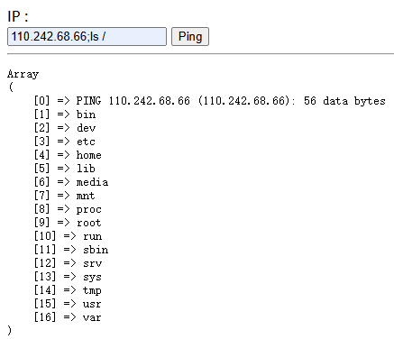Click the srv directory entry
Screen dimensions: 394x339
pyautogui.click(x=93, y=263)
